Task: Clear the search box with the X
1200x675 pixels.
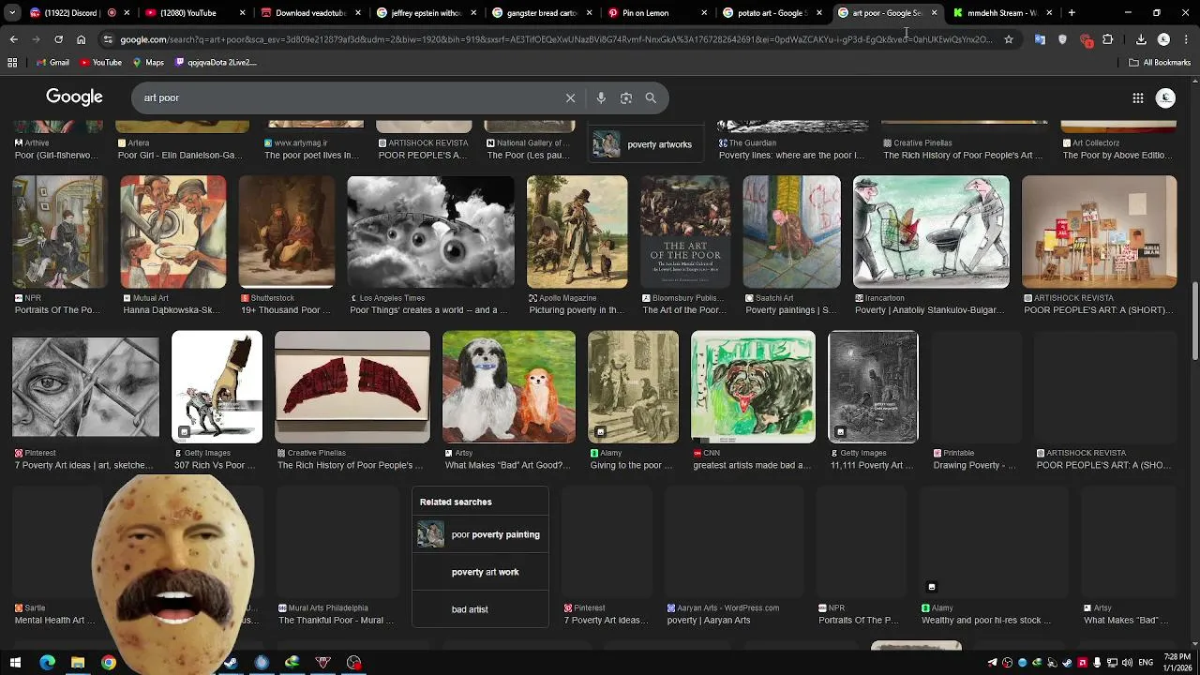Action: pyautogui.click(x=570, y=97)
